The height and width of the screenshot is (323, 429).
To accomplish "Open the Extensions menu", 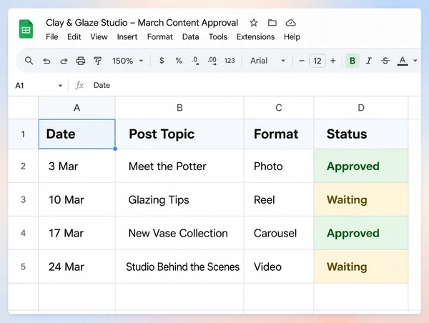I will click(x=255, y=37).
